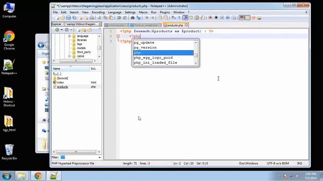The height and width of the screenshot is (181, 323).
Task: Open the Edit menu
Action: [64, 12]
